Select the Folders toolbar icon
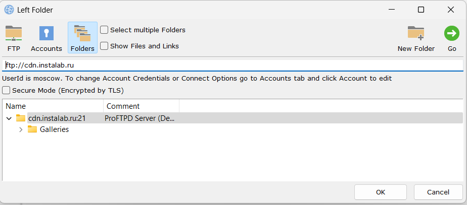 coord(82,33)
